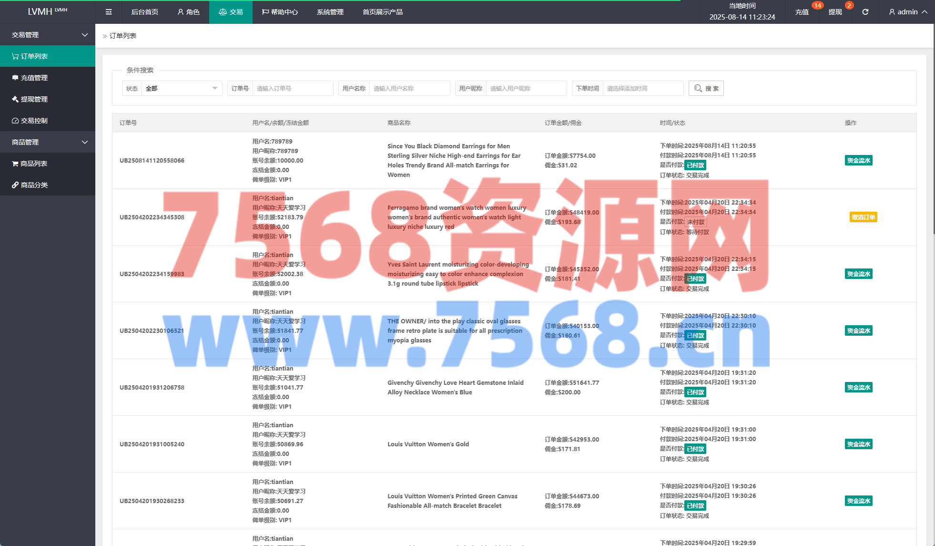Screen dimensions: 935x546
Task: Click the gavel icon for 提现管理
Action: tap(15, 99)
